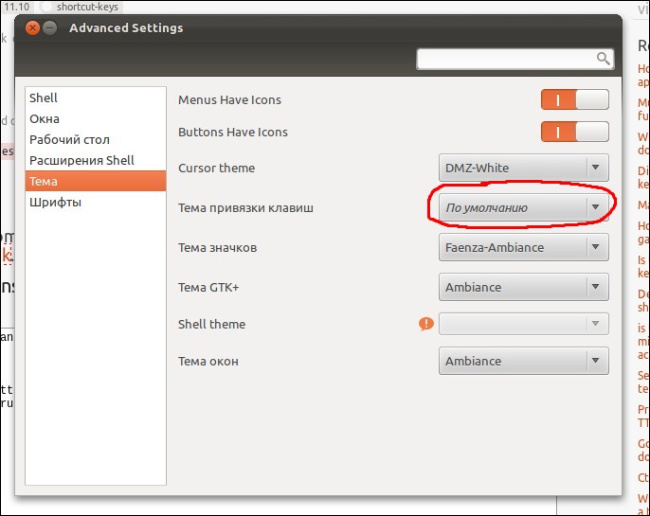Open the Тема GTK+ Ambiance dropdown
Screen dimensions: 650x516
pyautogui.click(x=523, y=287)
